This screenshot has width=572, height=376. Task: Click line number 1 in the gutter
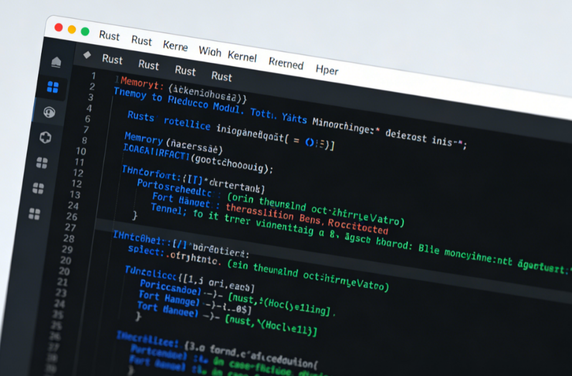[x=94, y=75]
